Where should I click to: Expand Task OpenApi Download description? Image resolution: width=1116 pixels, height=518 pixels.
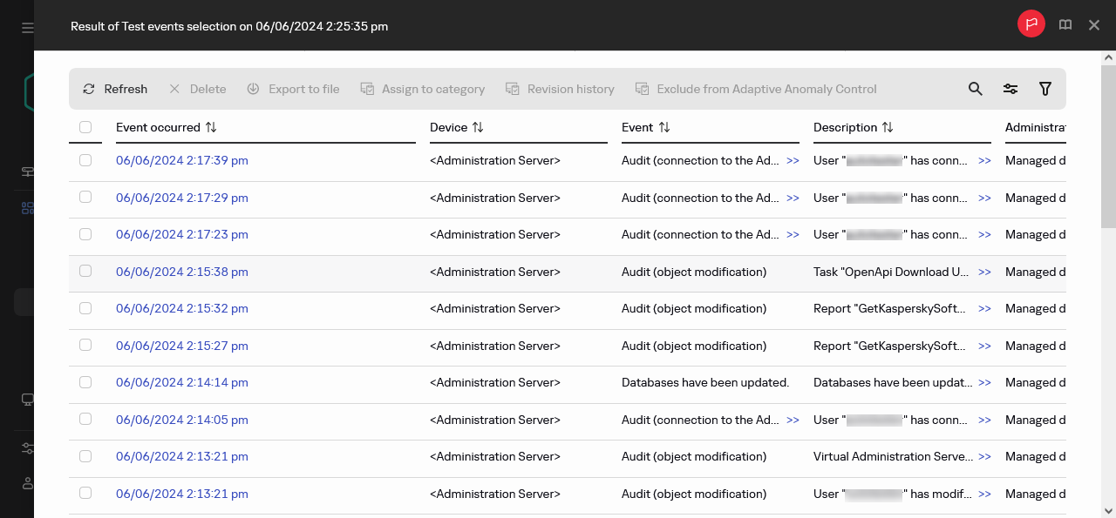984,272
